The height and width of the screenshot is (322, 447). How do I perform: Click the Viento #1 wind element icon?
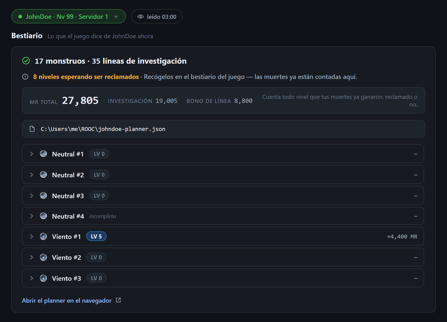pos(43,236)
